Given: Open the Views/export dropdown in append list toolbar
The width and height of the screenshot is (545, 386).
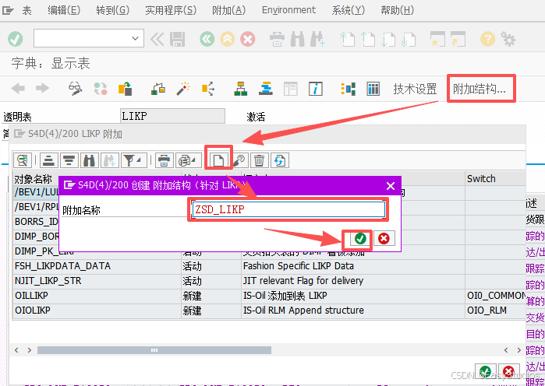Looking at the screenshot, I should coord(188,160).
